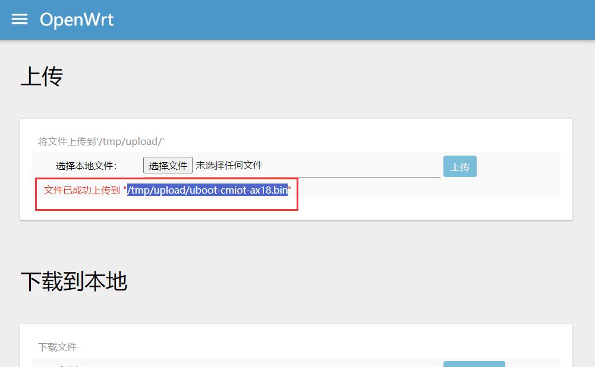Open the sidebar navigation hamburger menu
The width and height of the screenshot is (595, 367).
[x=20, y=18]
